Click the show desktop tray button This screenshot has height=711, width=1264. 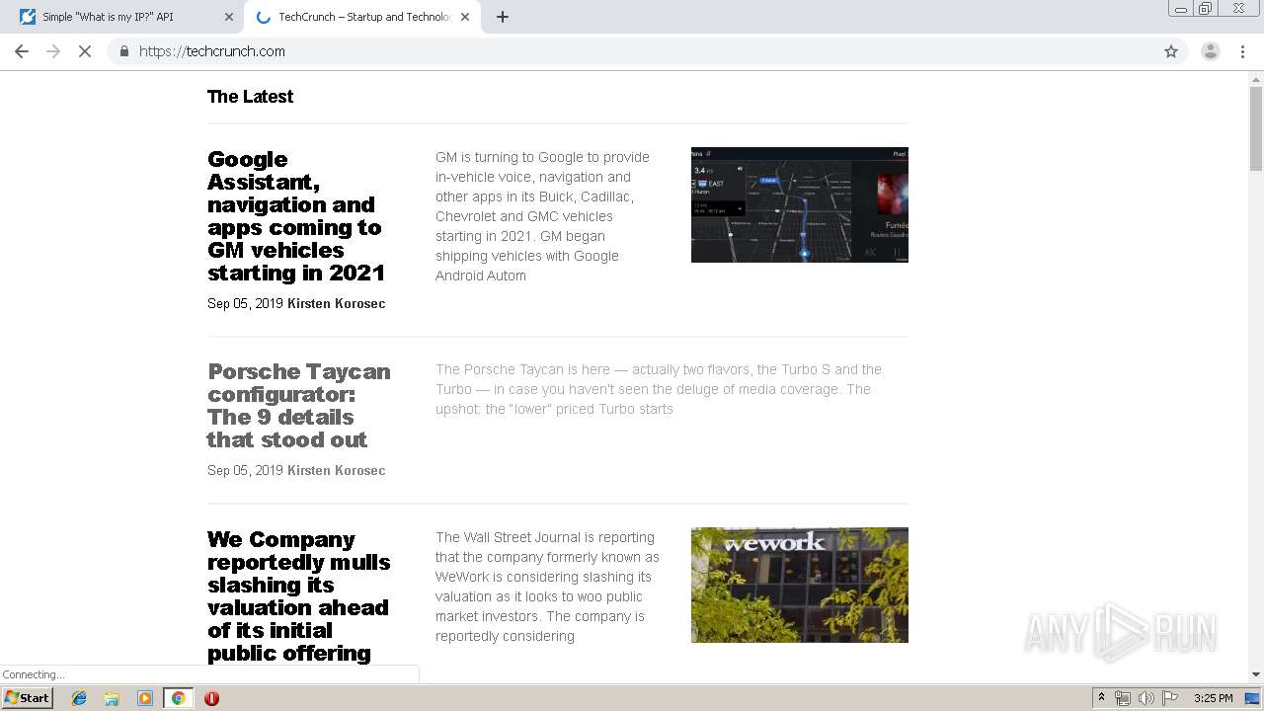1253,698
